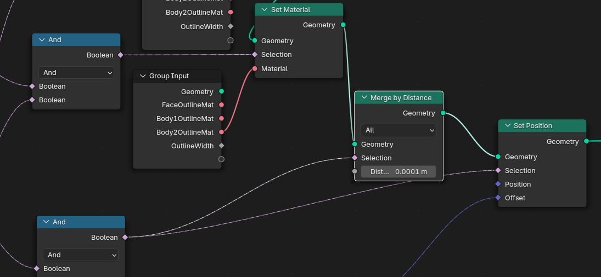This screenshot has height=277, width=601.
Task: Open the operation dropdown on the lower And node
Action: [x=80, y=255]
